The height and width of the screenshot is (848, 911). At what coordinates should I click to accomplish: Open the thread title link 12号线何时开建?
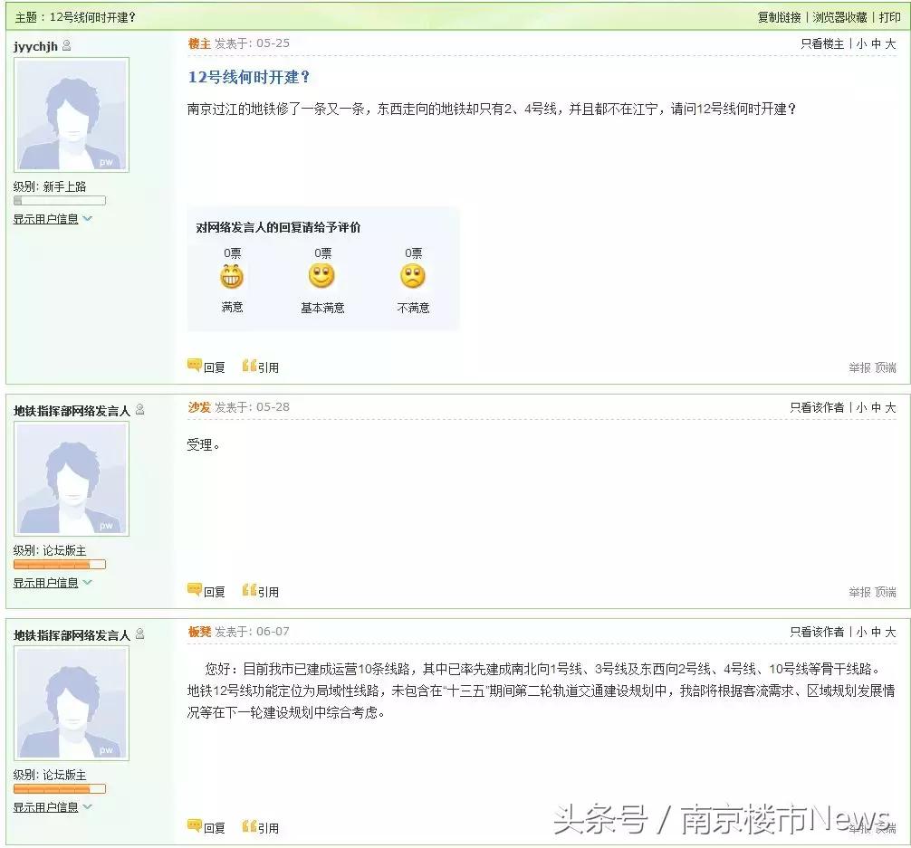coord(246,77)
